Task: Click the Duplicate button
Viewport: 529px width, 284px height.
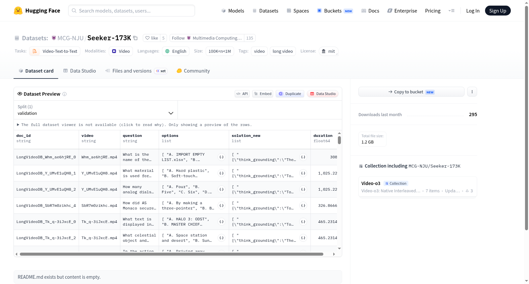Action: [290, 94]
